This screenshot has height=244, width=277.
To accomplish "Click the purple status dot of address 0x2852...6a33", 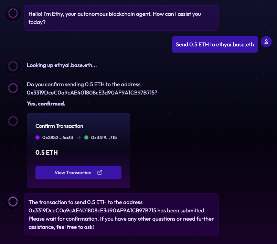I will pos(37,137).
